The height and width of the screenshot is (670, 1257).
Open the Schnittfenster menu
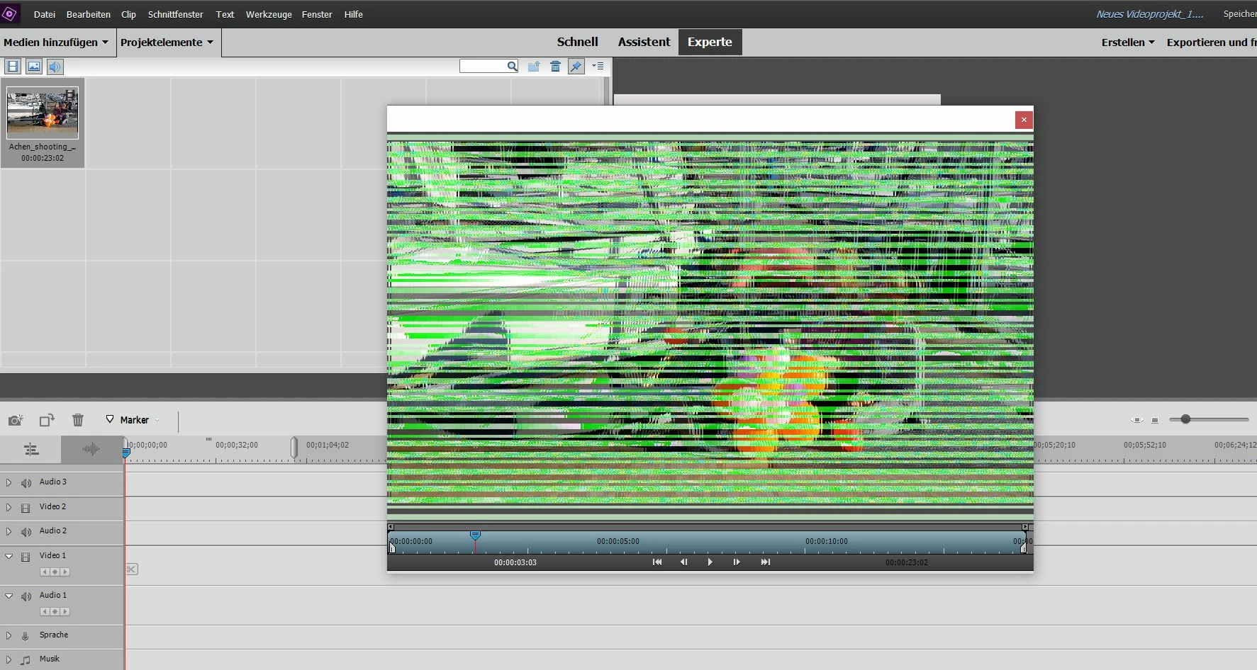[x=176, y=14]
